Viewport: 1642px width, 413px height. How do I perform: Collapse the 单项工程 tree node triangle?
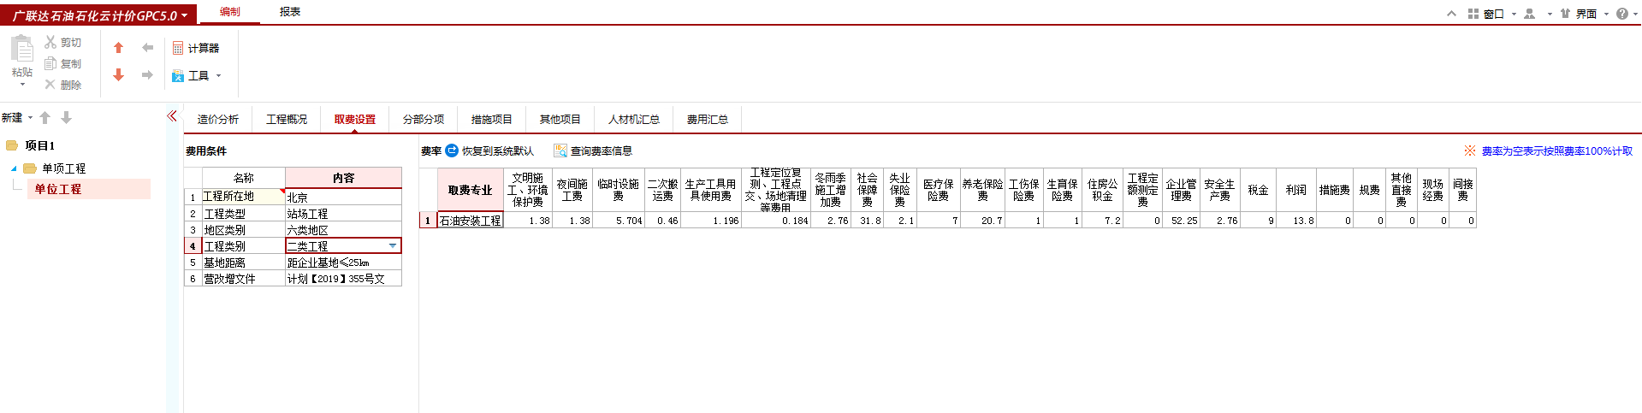pyautogui.click(x=14, y=168)
